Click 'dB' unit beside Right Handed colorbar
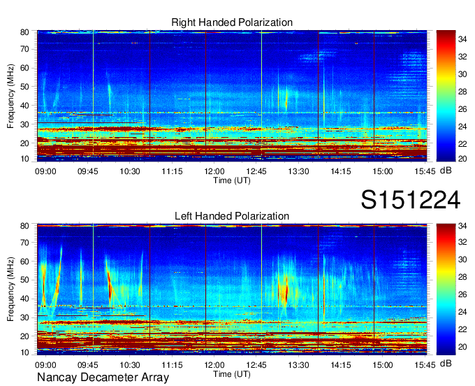 click(446, 171)
